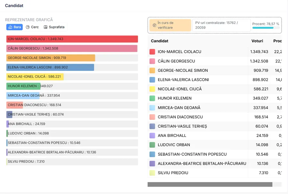Click the Candidat column header

tap(159, 41)
